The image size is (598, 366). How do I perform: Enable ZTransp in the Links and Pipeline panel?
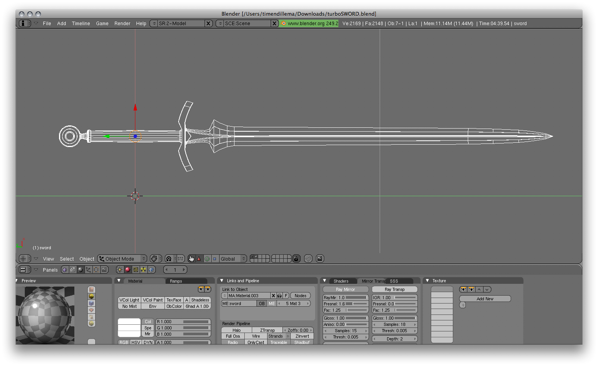267,330
